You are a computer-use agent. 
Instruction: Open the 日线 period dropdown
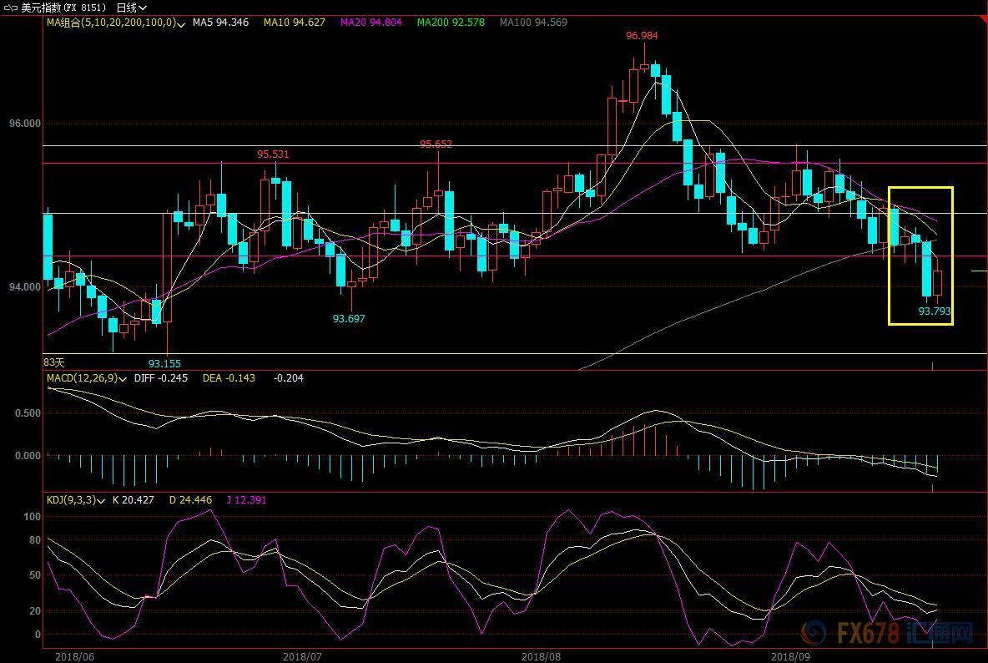(132, 8)
